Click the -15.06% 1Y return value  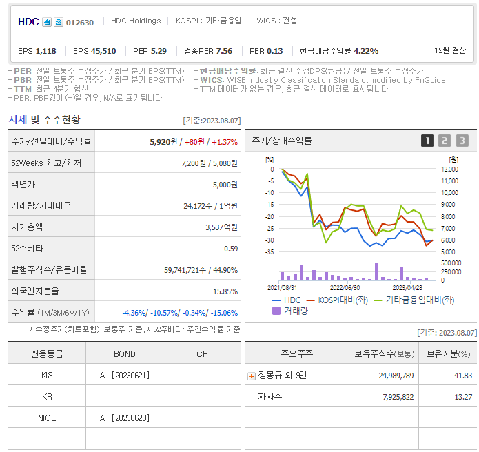(x=224, y=313)
